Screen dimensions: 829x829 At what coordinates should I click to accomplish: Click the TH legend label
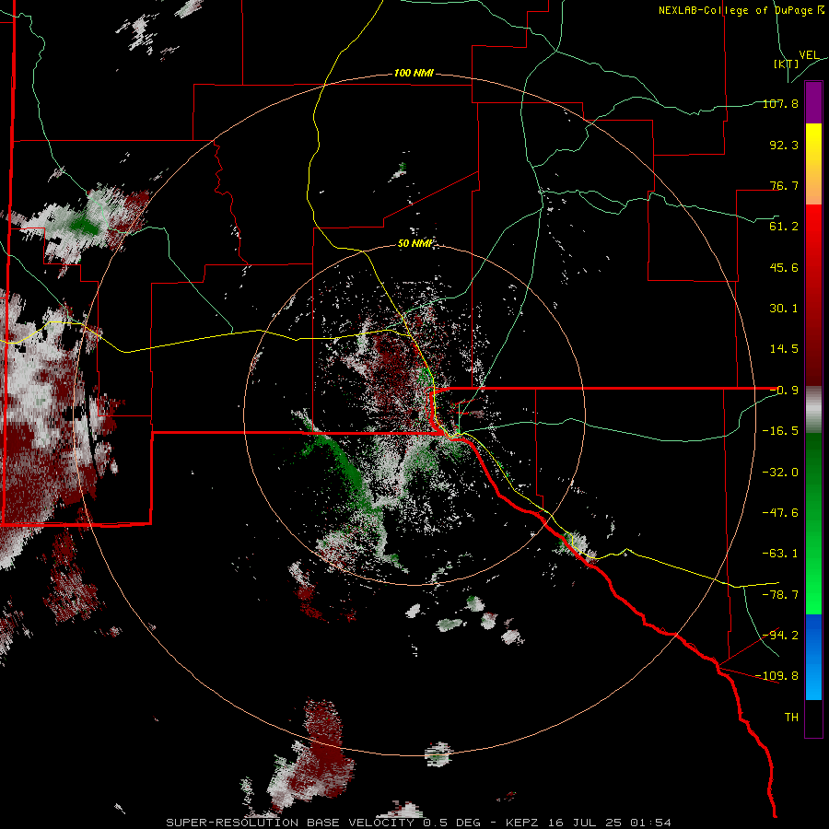[x=791, y=717]
